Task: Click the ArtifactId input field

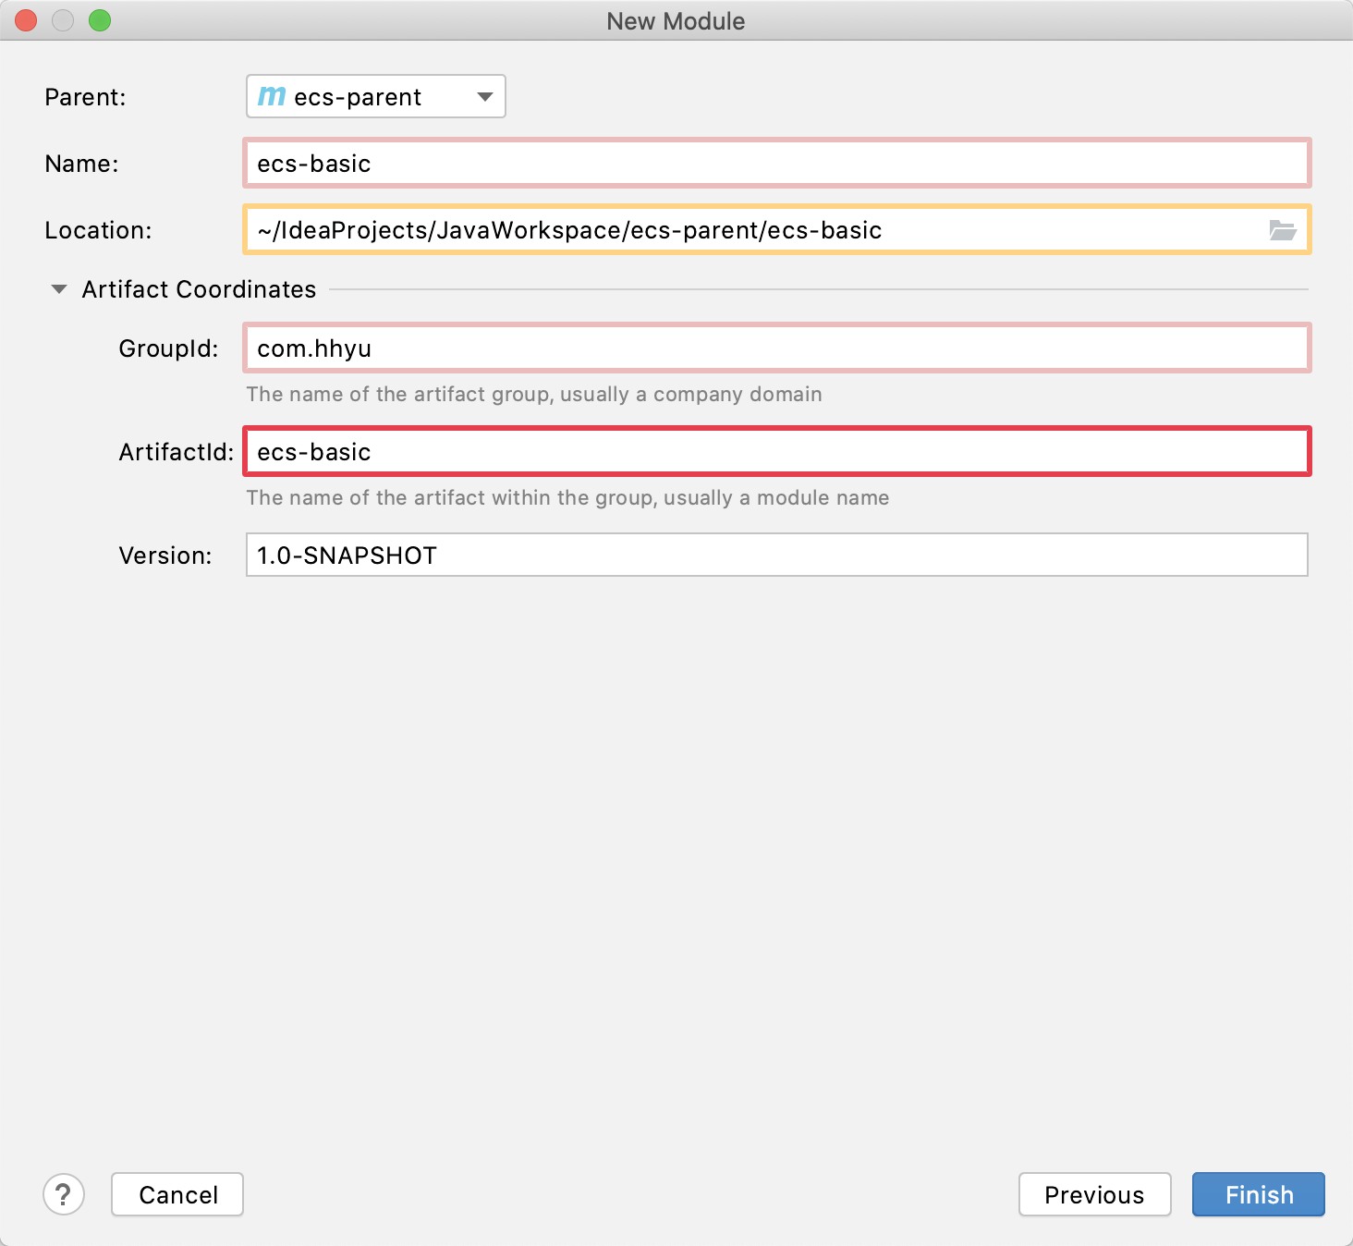Action: pyautogui.click(x=776, y=452)
